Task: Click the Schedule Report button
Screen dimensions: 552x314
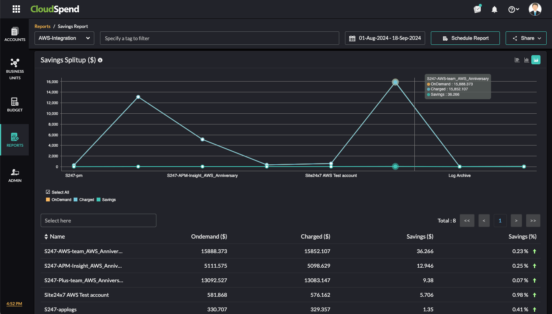Action: [x=465, y=38]
